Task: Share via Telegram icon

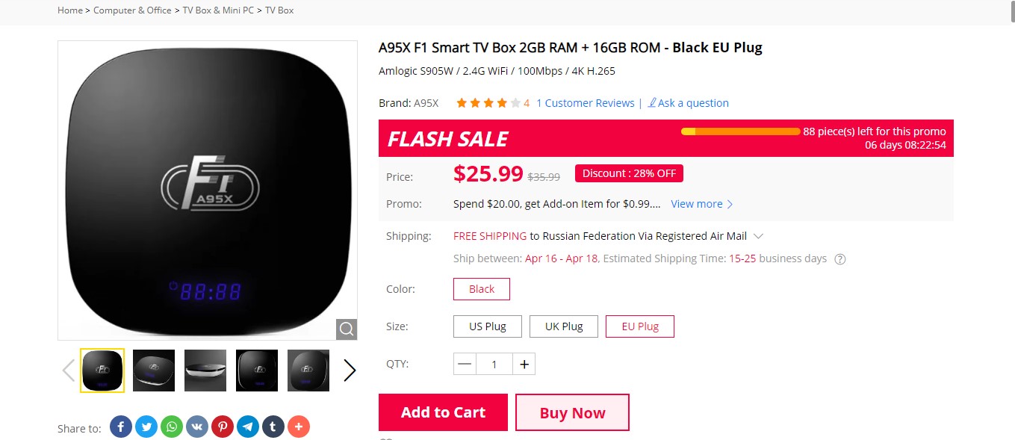Action: [248, 427]
